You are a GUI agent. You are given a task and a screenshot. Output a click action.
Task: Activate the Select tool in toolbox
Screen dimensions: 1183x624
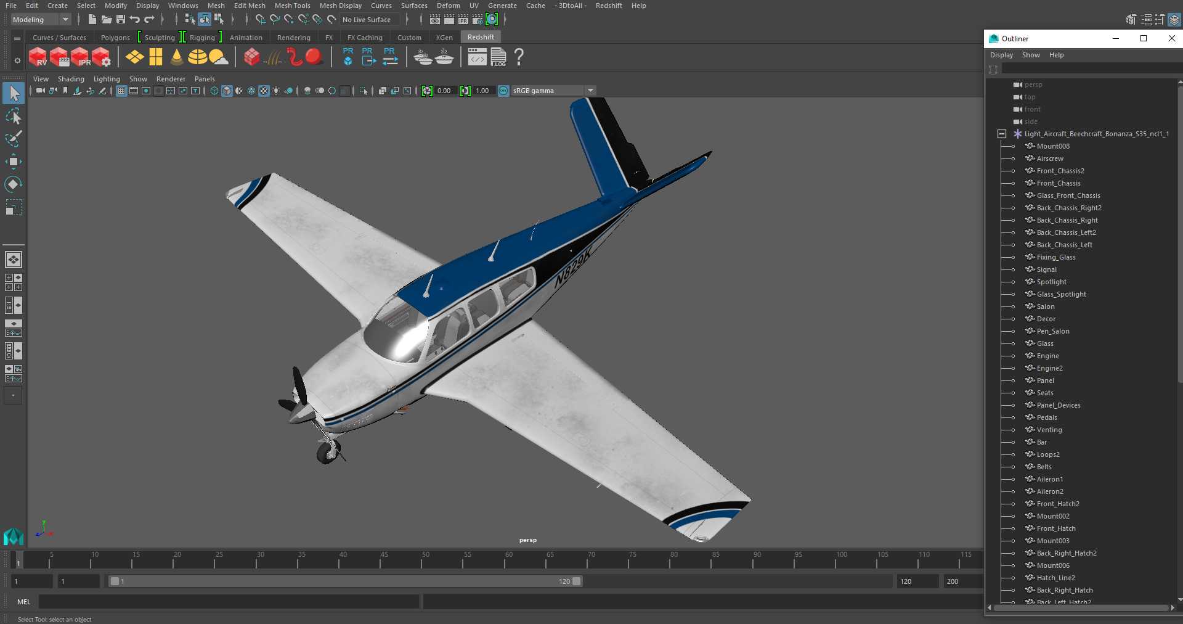(14, 94)
